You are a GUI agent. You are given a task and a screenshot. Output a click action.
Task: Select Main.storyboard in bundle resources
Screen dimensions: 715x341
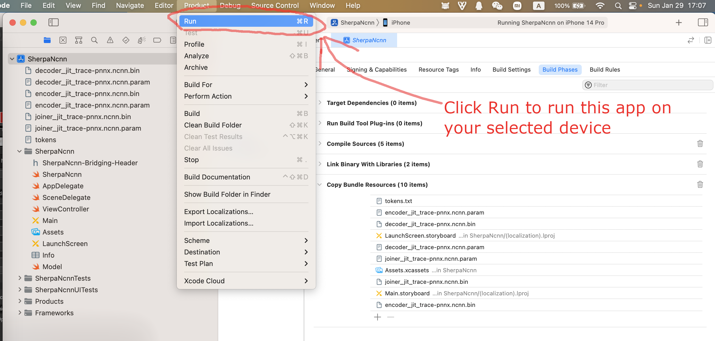[407, 293]
